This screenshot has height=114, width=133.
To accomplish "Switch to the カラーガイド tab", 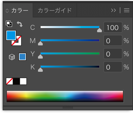I will (x=55, y=10).
